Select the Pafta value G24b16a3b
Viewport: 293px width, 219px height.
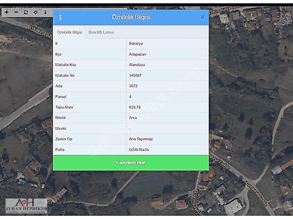click(139, 150)
